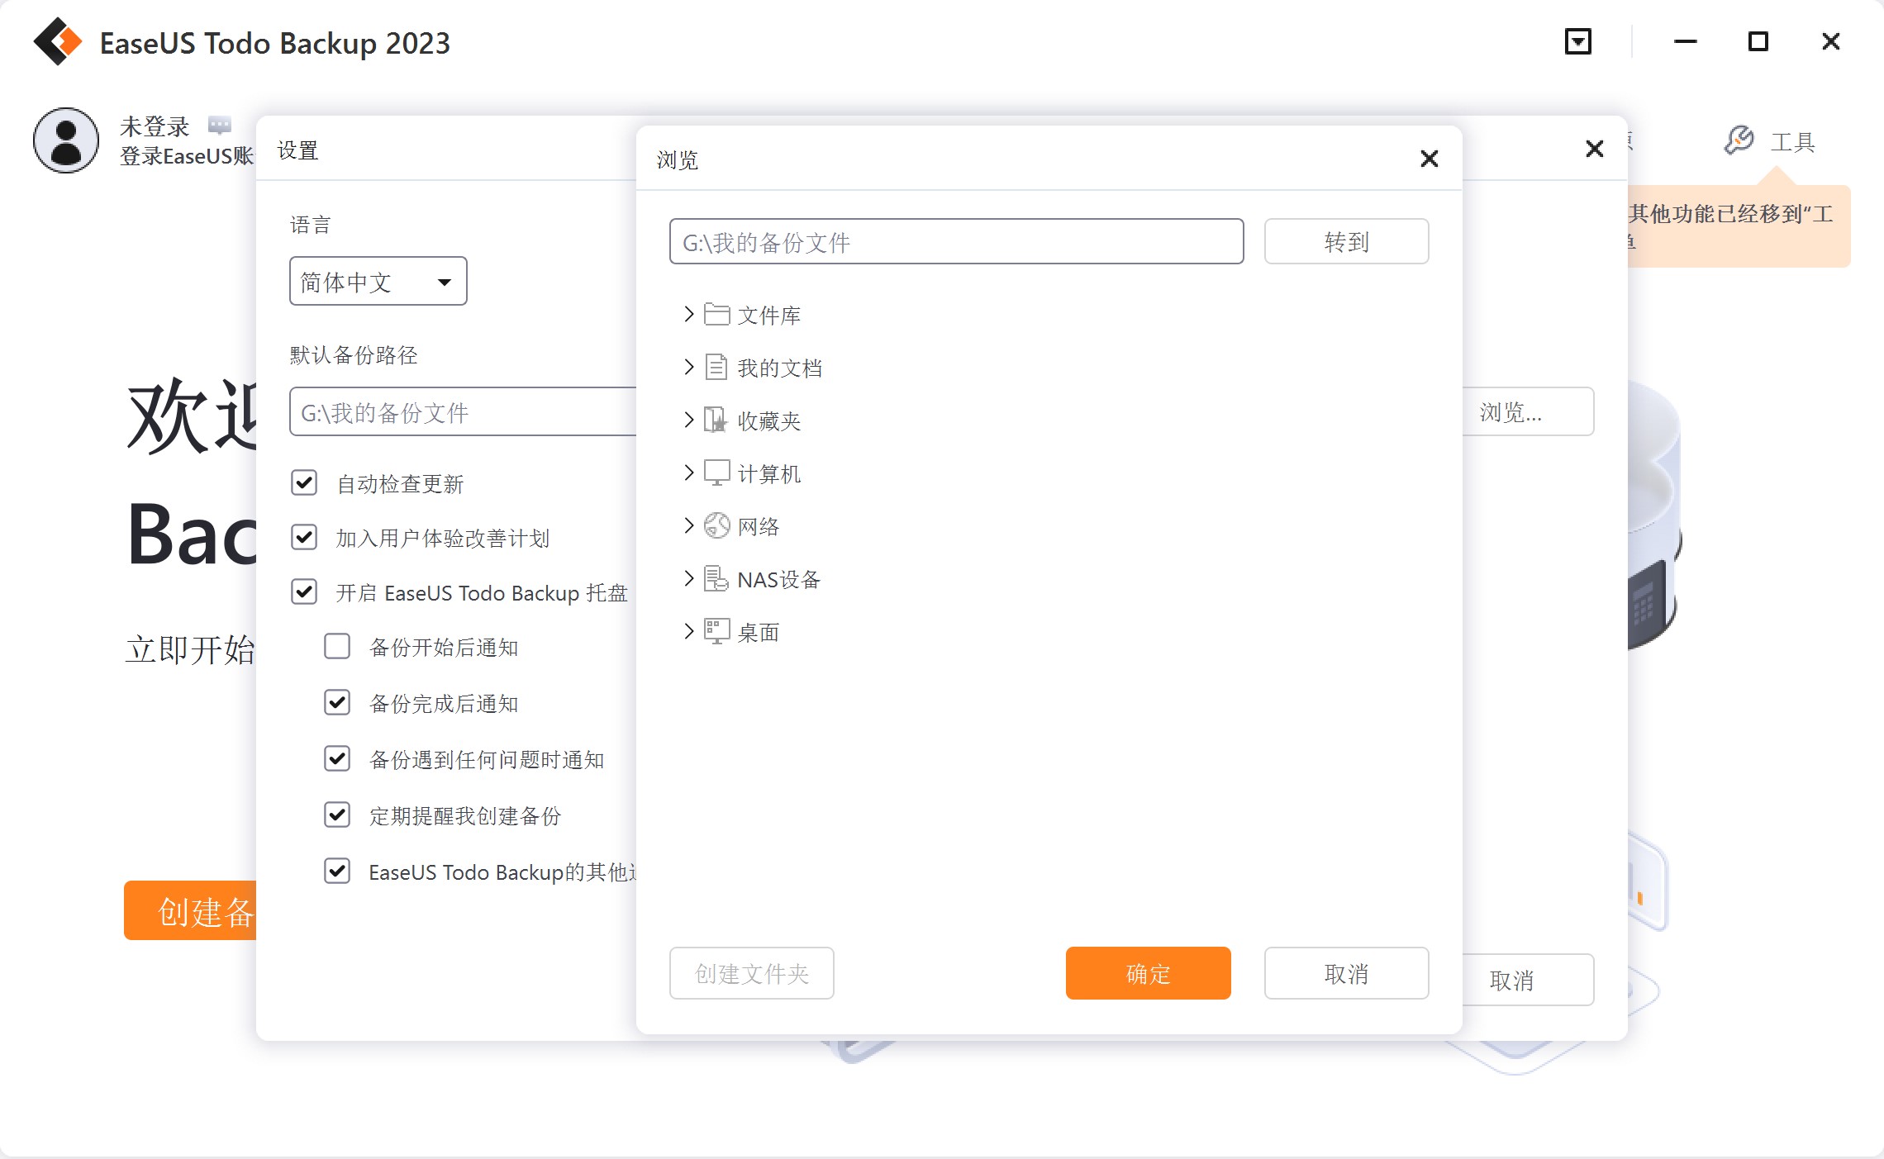The height and width of the screenshot is (1159, 1884).
Task: Click the 转到 button
Action: (x=1347, y=241)
